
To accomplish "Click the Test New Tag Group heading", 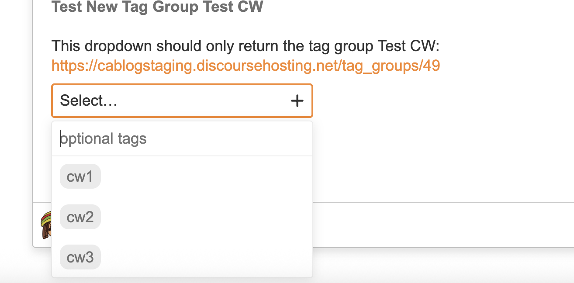I will pos(157,7).
